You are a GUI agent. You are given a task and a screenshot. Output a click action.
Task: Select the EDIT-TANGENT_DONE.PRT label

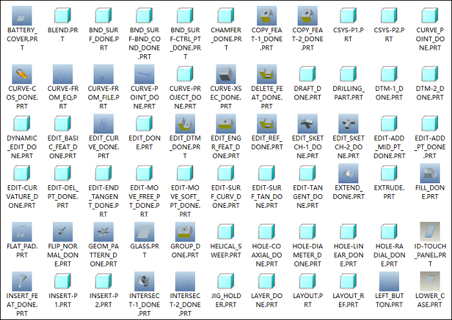coord(307,196)
